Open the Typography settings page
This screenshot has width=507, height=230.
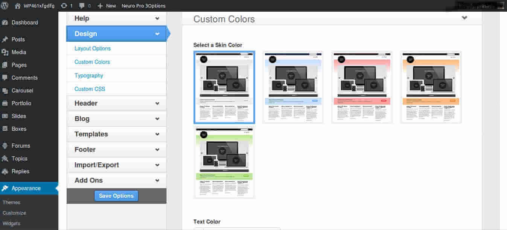(x=89, y=76)
